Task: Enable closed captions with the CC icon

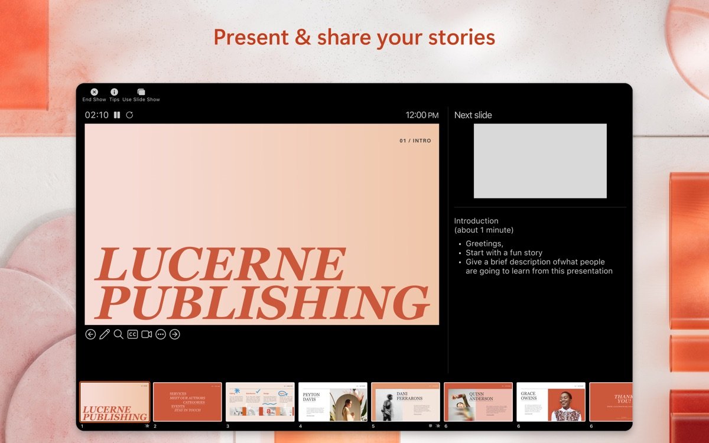Action: point(133,334)
